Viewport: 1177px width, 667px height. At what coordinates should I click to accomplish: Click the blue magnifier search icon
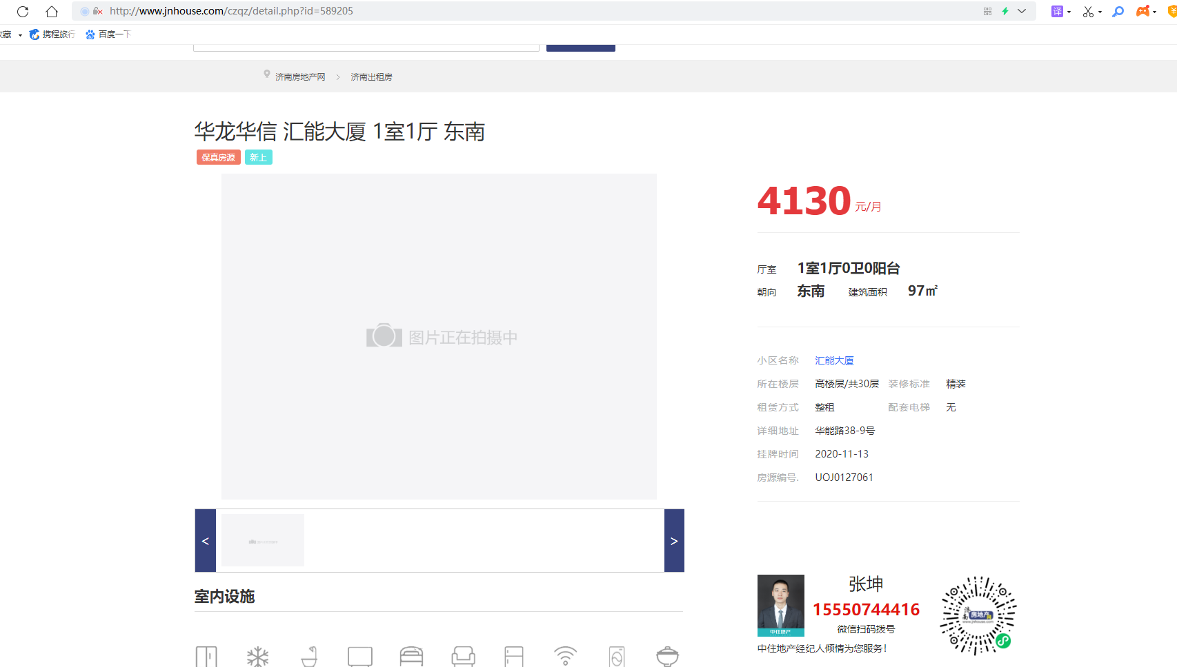tap(1118, 11)
